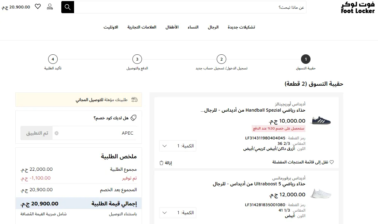Image resolution: width=378 pixels, height=224 pixels.
Task: Open Ultraboost 5 product title link
Action: pos(259,184)
